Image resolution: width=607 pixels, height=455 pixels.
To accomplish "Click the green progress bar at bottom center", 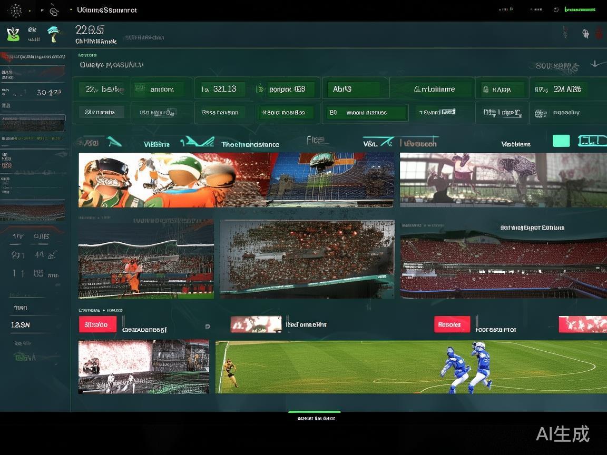I will (x=314, y=412).
